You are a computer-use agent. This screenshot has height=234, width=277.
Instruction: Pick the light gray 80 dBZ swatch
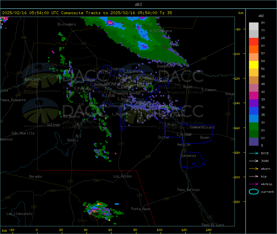point(254,26)
